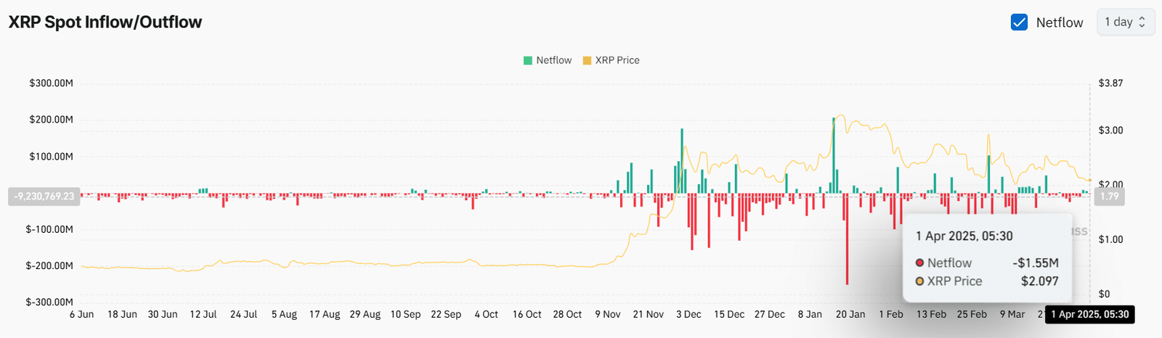This screenshot has height=338, width=1162.
Task: Click the Netflow label beside the checkbox
Action: pyautogui.click(x=1059, y=22)
